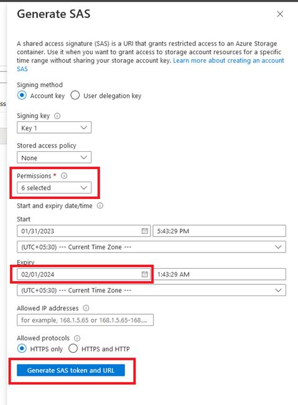
Task: Show Permissions info tooltip
Action: pos(64,176)
